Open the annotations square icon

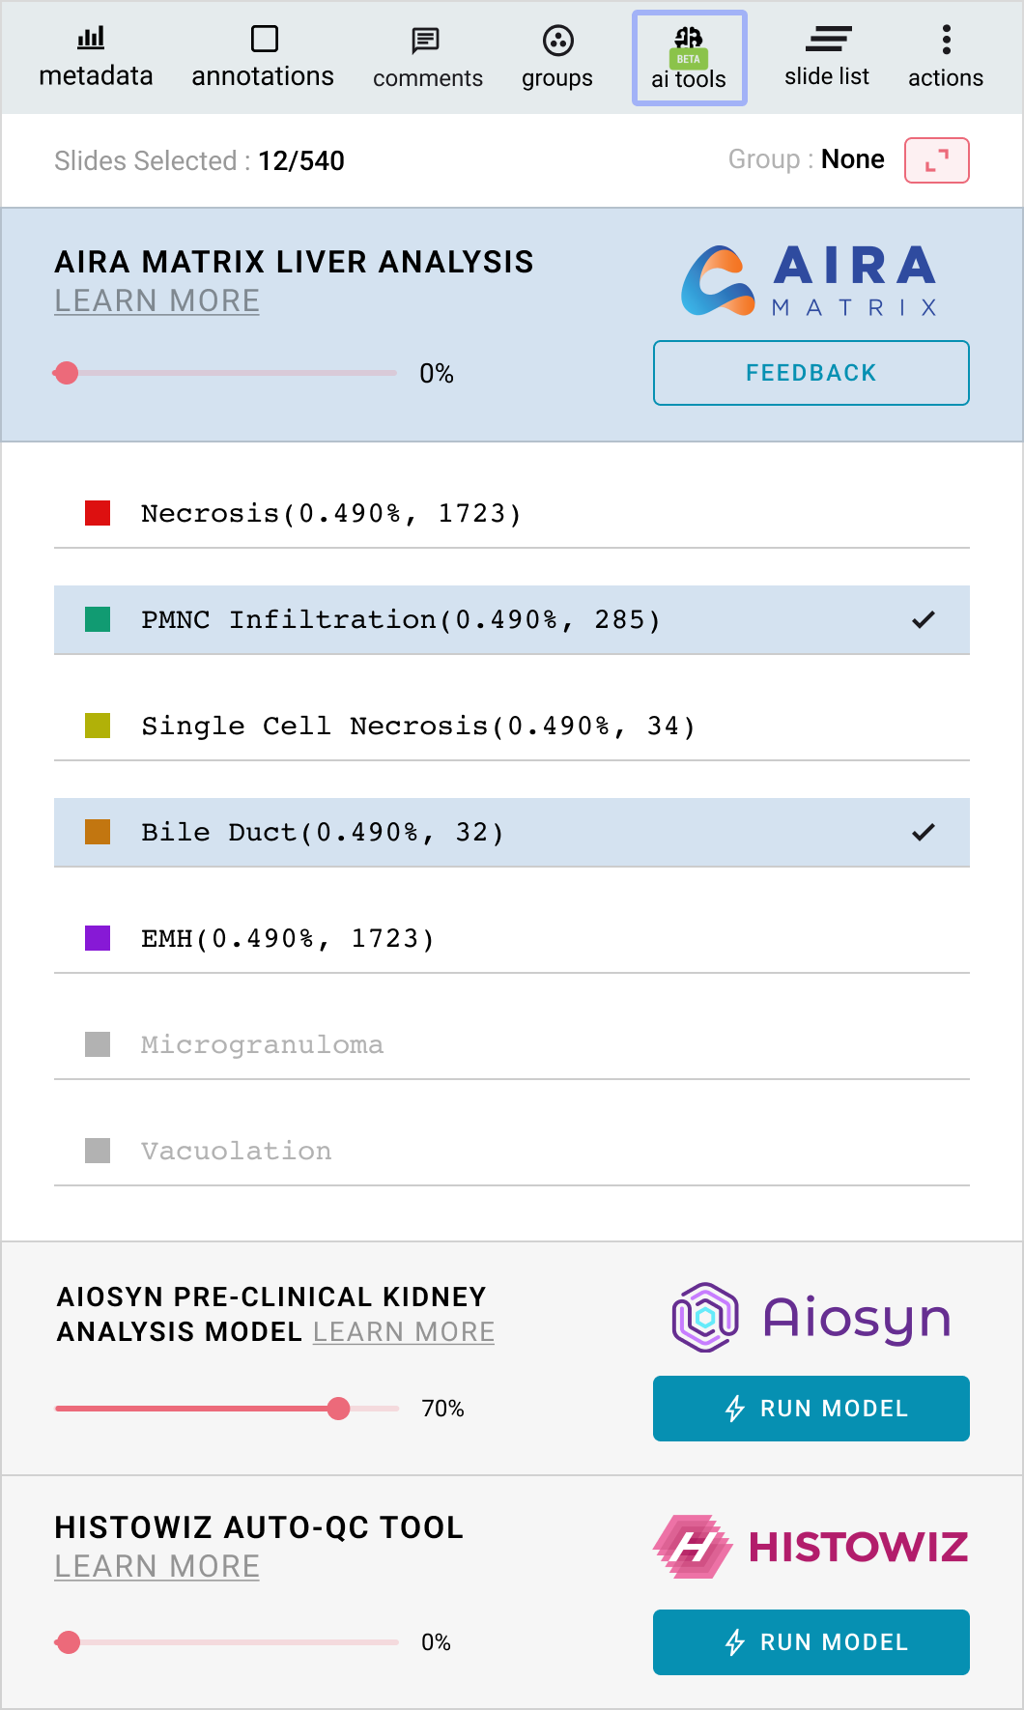(264, 39)
